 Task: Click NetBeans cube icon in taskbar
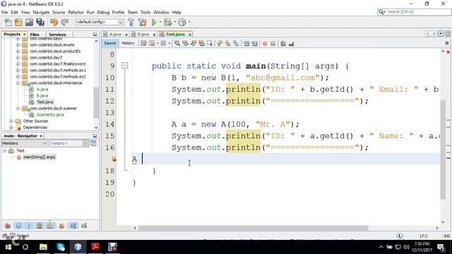click(78, 247)
